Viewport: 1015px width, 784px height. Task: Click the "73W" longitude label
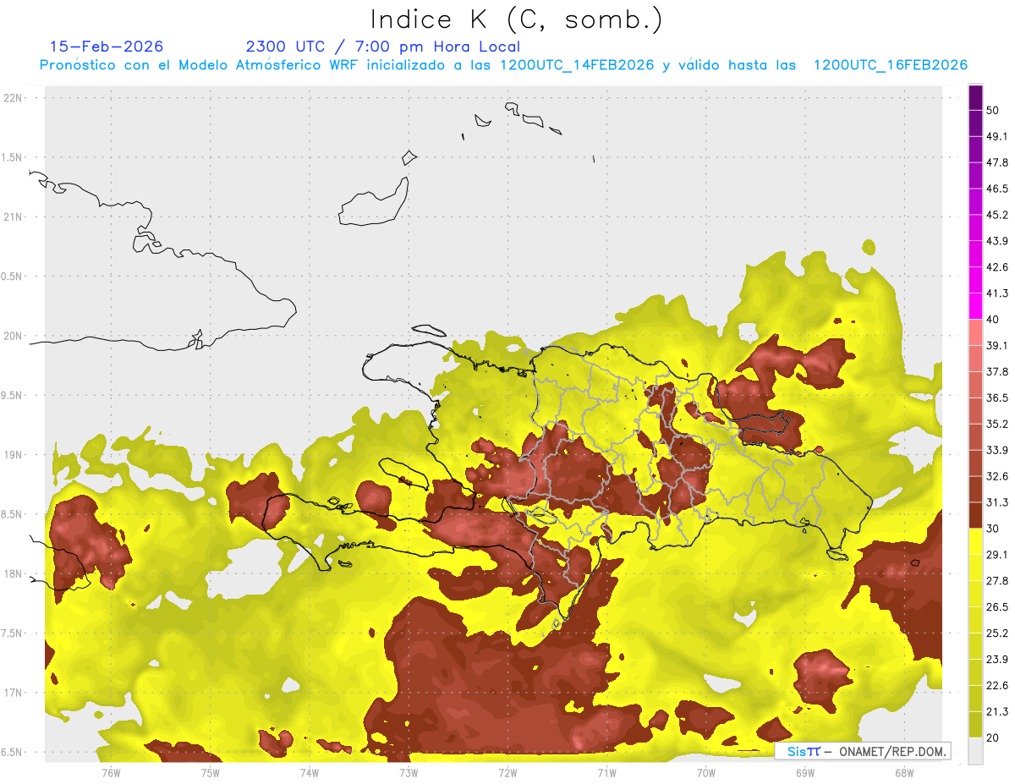tap(409, 772)
